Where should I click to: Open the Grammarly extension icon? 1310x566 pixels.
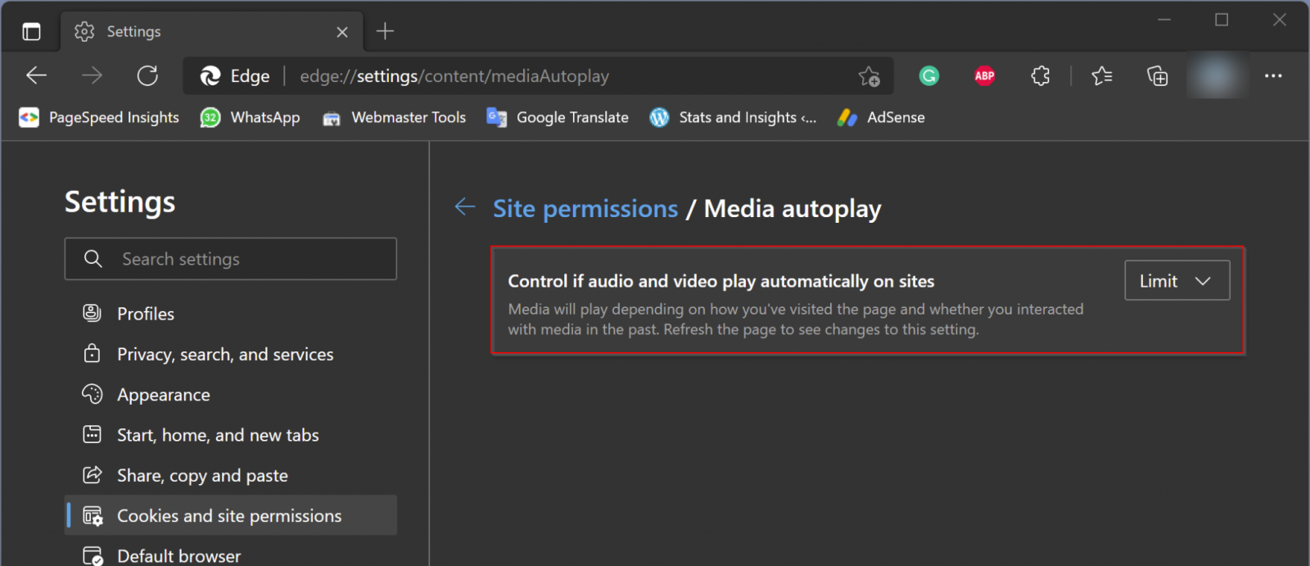click(x=928, y=76)
